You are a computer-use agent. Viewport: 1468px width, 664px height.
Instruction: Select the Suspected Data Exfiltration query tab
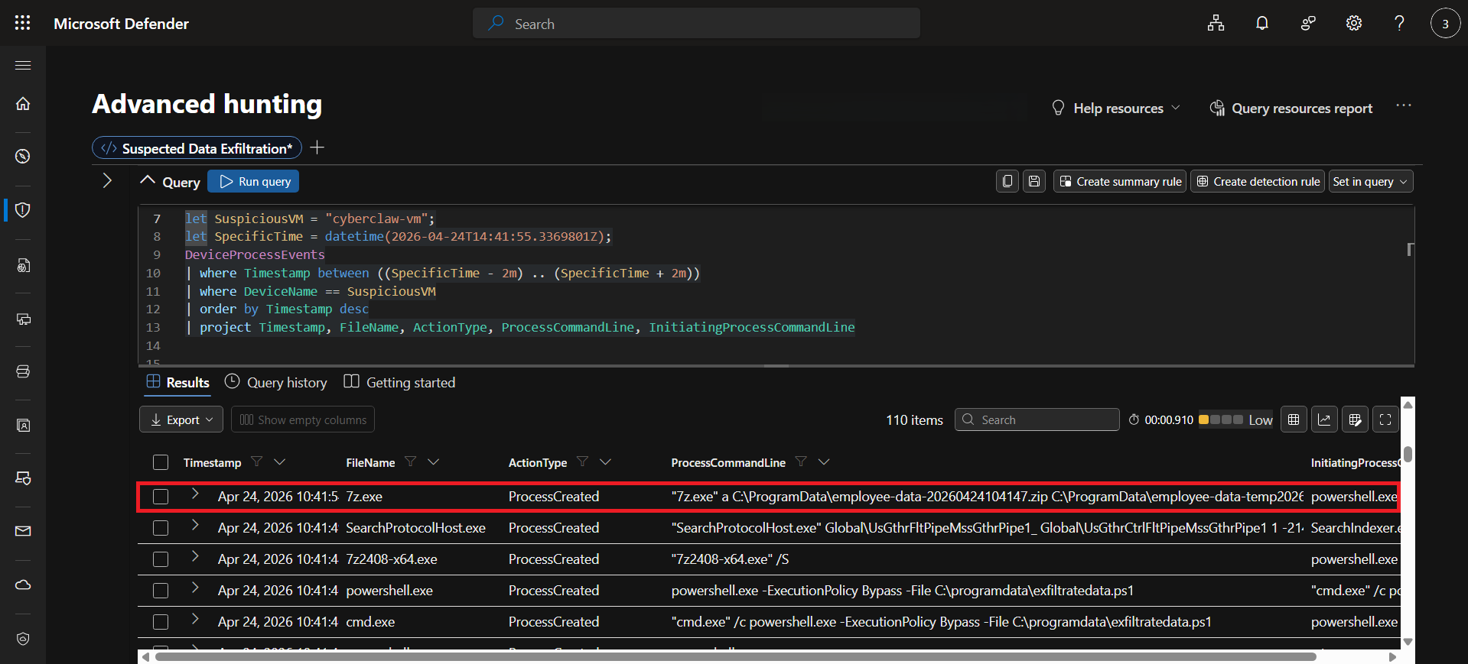point(197,148)
